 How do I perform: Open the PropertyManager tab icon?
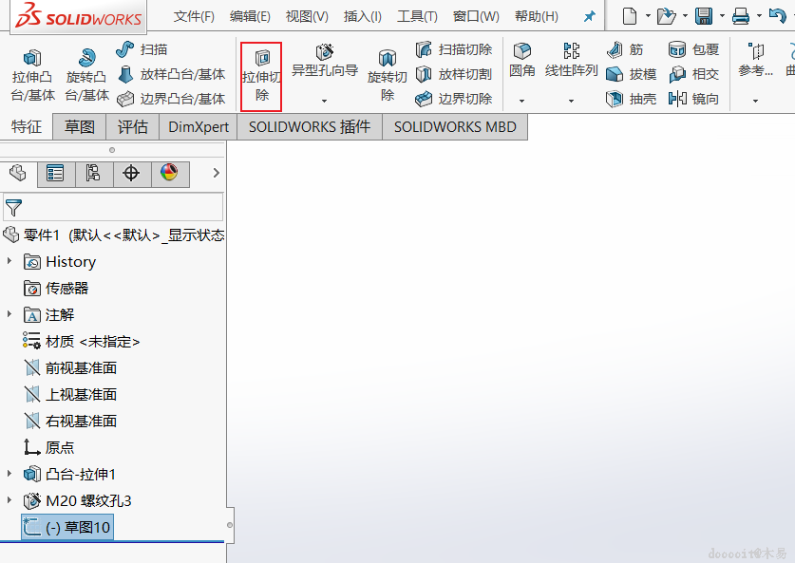[x=55, y=174]
